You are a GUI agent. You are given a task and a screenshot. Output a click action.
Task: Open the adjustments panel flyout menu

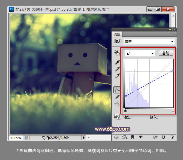pos(174,34)
